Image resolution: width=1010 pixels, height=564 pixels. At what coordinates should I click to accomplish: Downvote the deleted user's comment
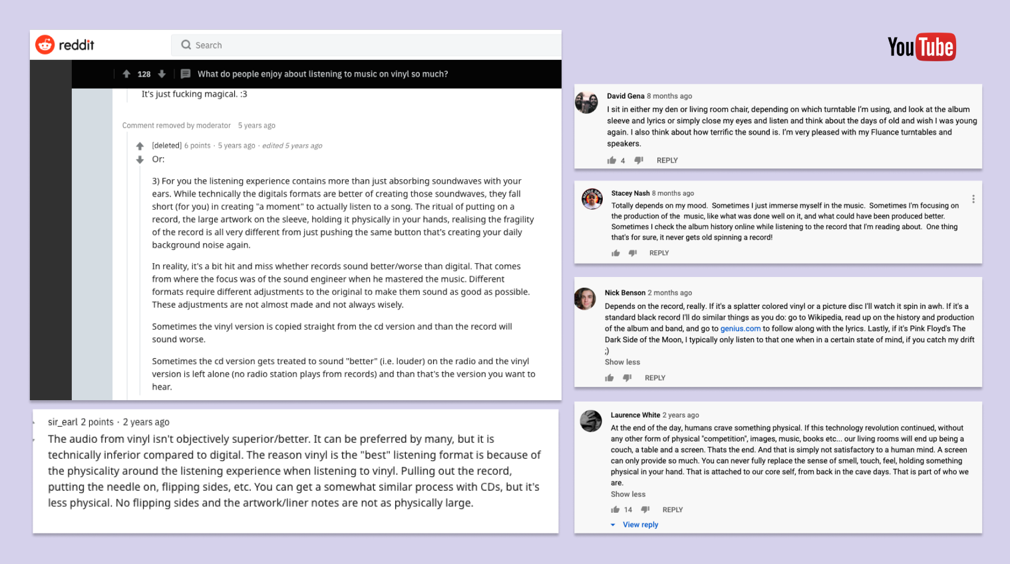tap(140, 160)
